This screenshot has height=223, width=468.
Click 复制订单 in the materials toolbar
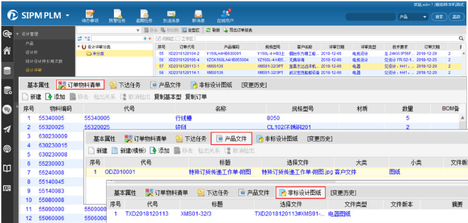click(196, 96)
